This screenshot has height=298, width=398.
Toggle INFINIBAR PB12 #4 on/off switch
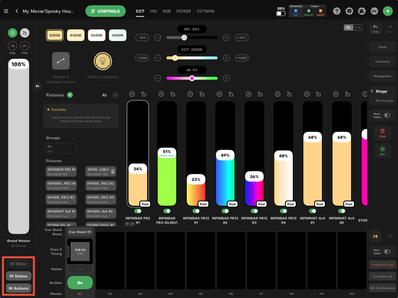[x=283, y=211]
